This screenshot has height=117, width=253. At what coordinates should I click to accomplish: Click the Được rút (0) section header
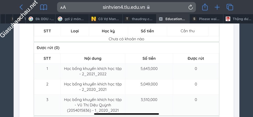point(48,48)
